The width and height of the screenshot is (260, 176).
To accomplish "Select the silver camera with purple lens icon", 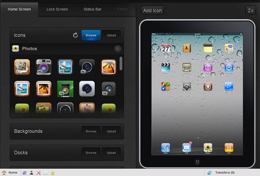I will pos(44,67).
